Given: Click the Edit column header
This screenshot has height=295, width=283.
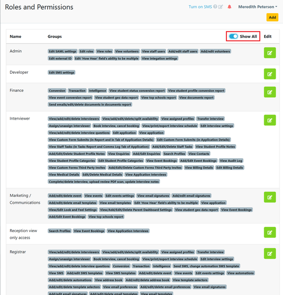Looking at the screenshot, I should (x=268, y=36).
